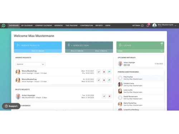Open Time Tracking menu item
Screen dimensions: 179x134
click(71, 25)
